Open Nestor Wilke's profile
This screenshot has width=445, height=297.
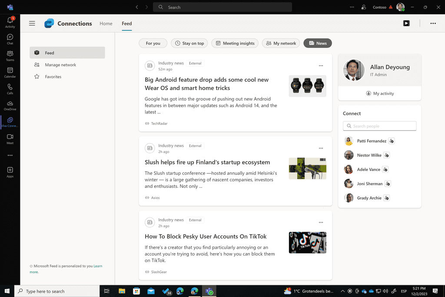[x=369, y=155]
